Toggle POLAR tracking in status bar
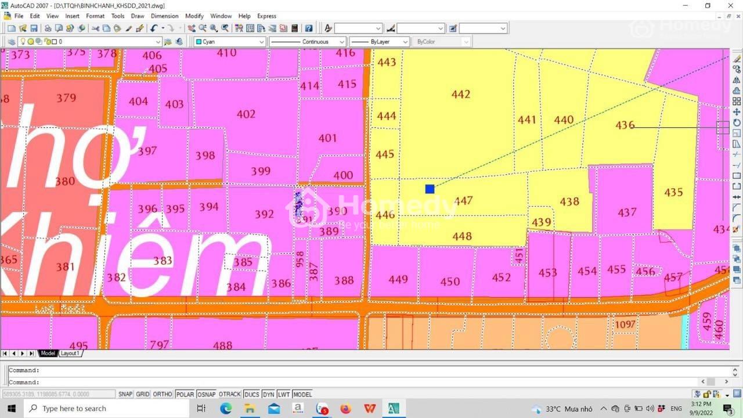The height and width of the screenshot is (418, 743). [185, 394]
